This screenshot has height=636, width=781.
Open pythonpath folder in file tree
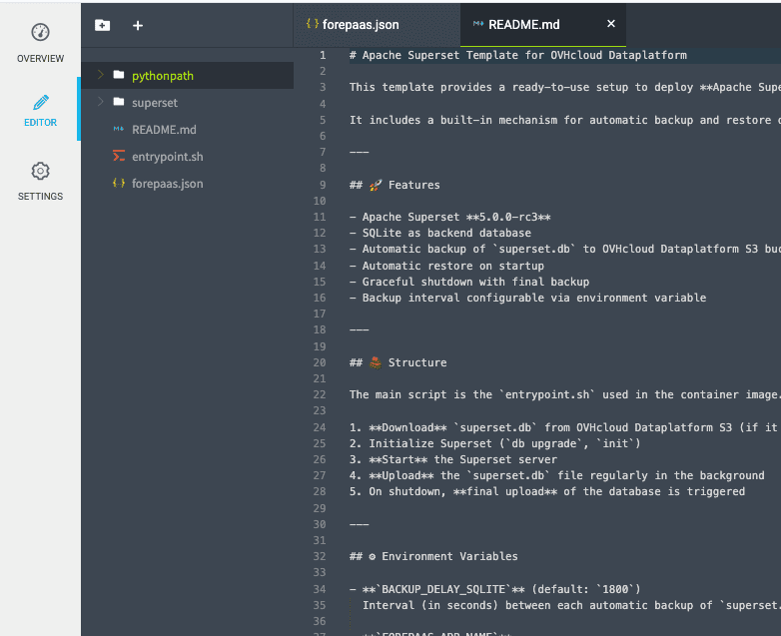pyautogui.click(x=188, y=76)
